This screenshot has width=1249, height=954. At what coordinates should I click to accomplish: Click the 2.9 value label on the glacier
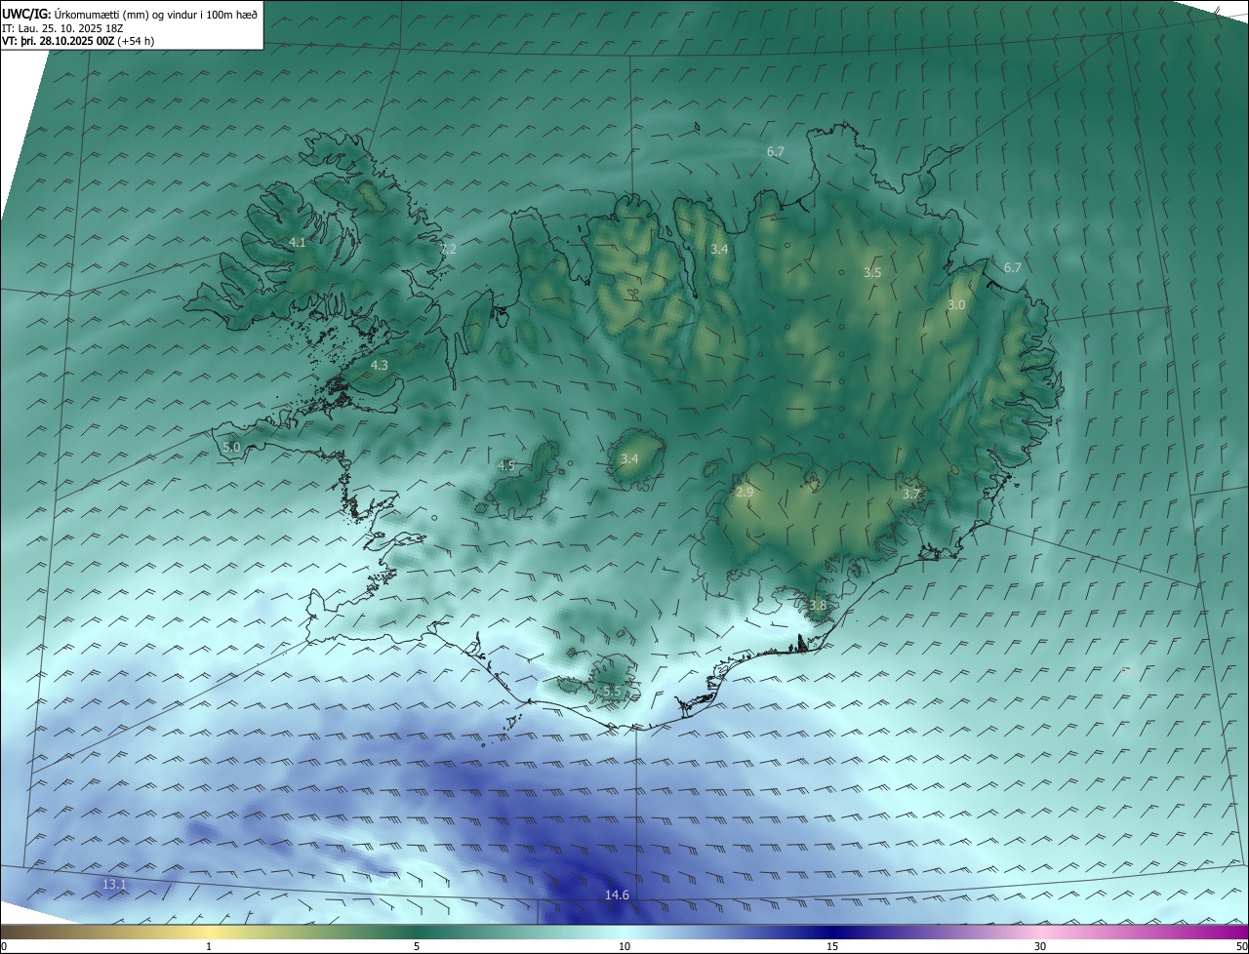click(x=745, y=493)
